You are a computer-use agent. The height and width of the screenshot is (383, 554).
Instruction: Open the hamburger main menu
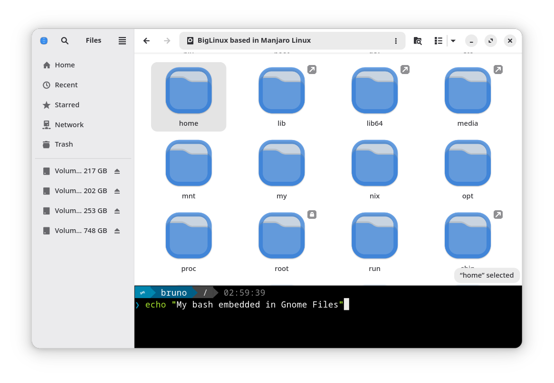pos(122,41)
